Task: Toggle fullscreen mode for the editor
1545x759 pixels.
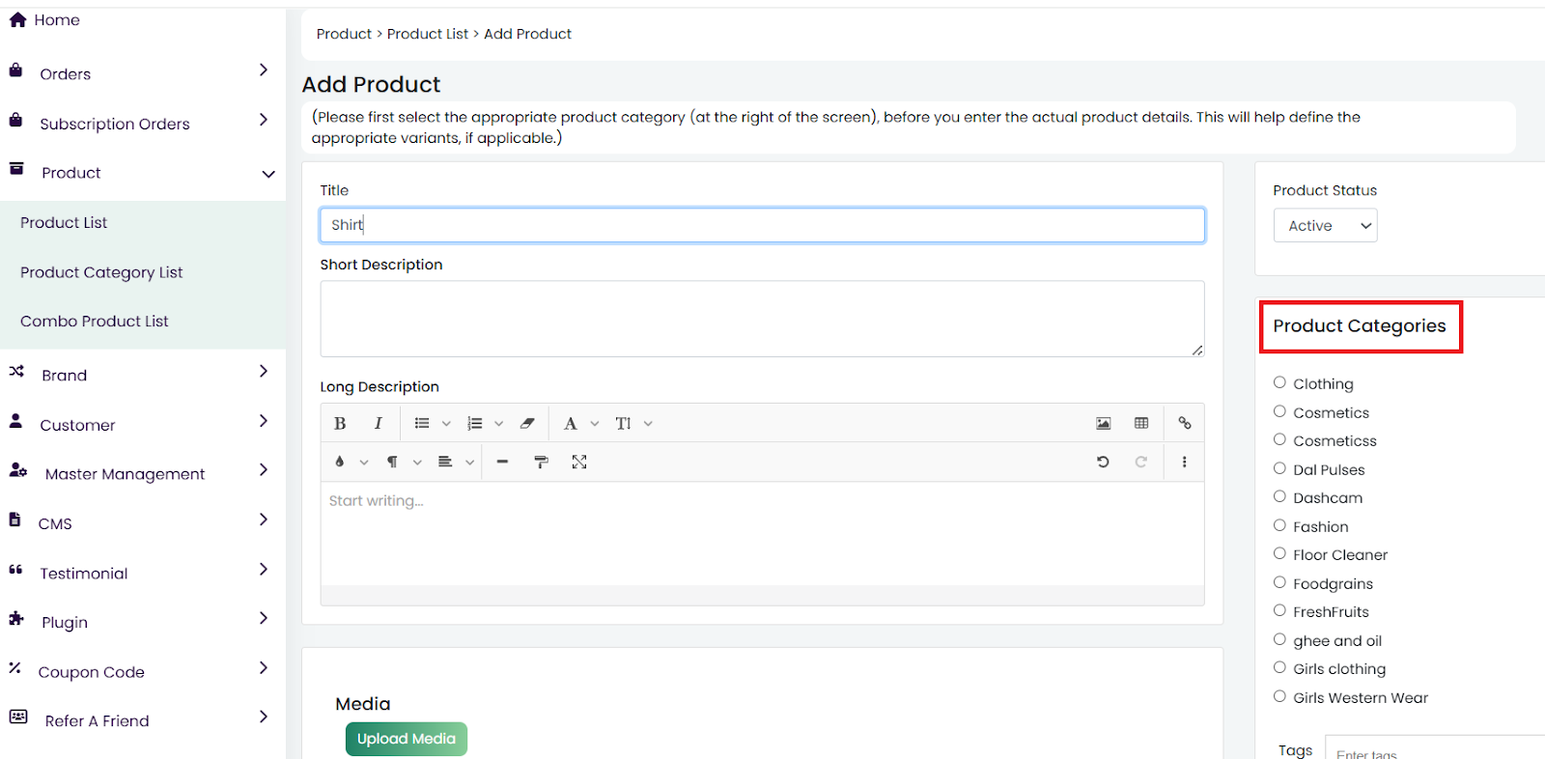Action: [579, 462]
